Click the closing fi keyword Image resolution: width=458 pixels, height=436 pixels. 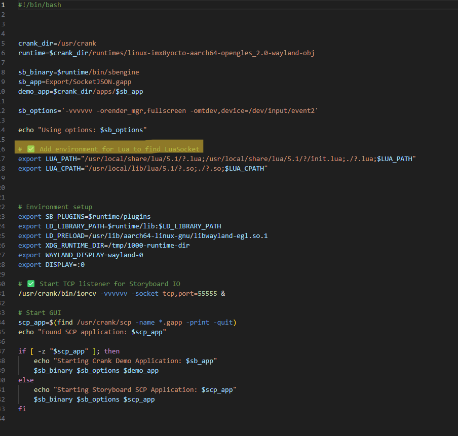click(x=22, y=409)
